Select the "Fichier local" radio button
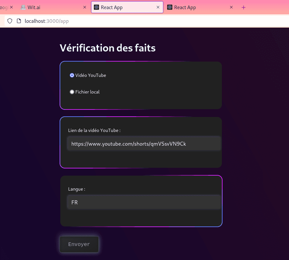 coord(72,92)
